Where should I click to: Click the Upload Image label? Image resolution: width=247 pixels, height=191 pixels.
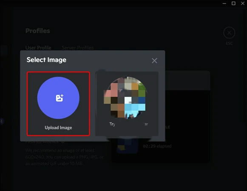[x=58, y=128]
